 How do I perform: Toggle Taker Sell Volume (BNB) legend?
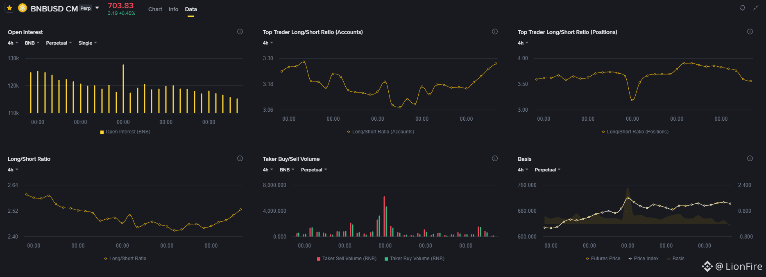pyautogui.click(x=347, y=259)
